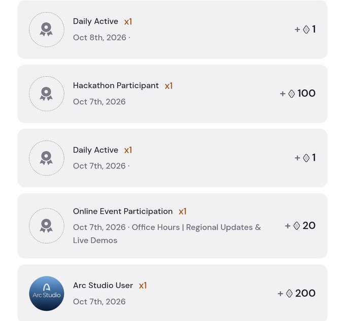Click the x1 multiplier next to Arc Studio User

tap(143, 286)
